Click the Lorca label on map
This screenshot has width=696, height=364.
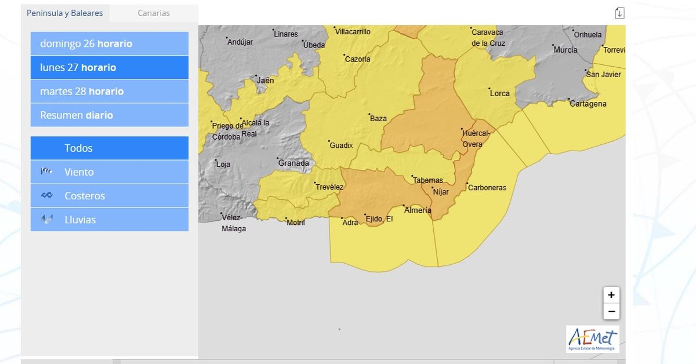pyautogui.click(x=499, y=93)
